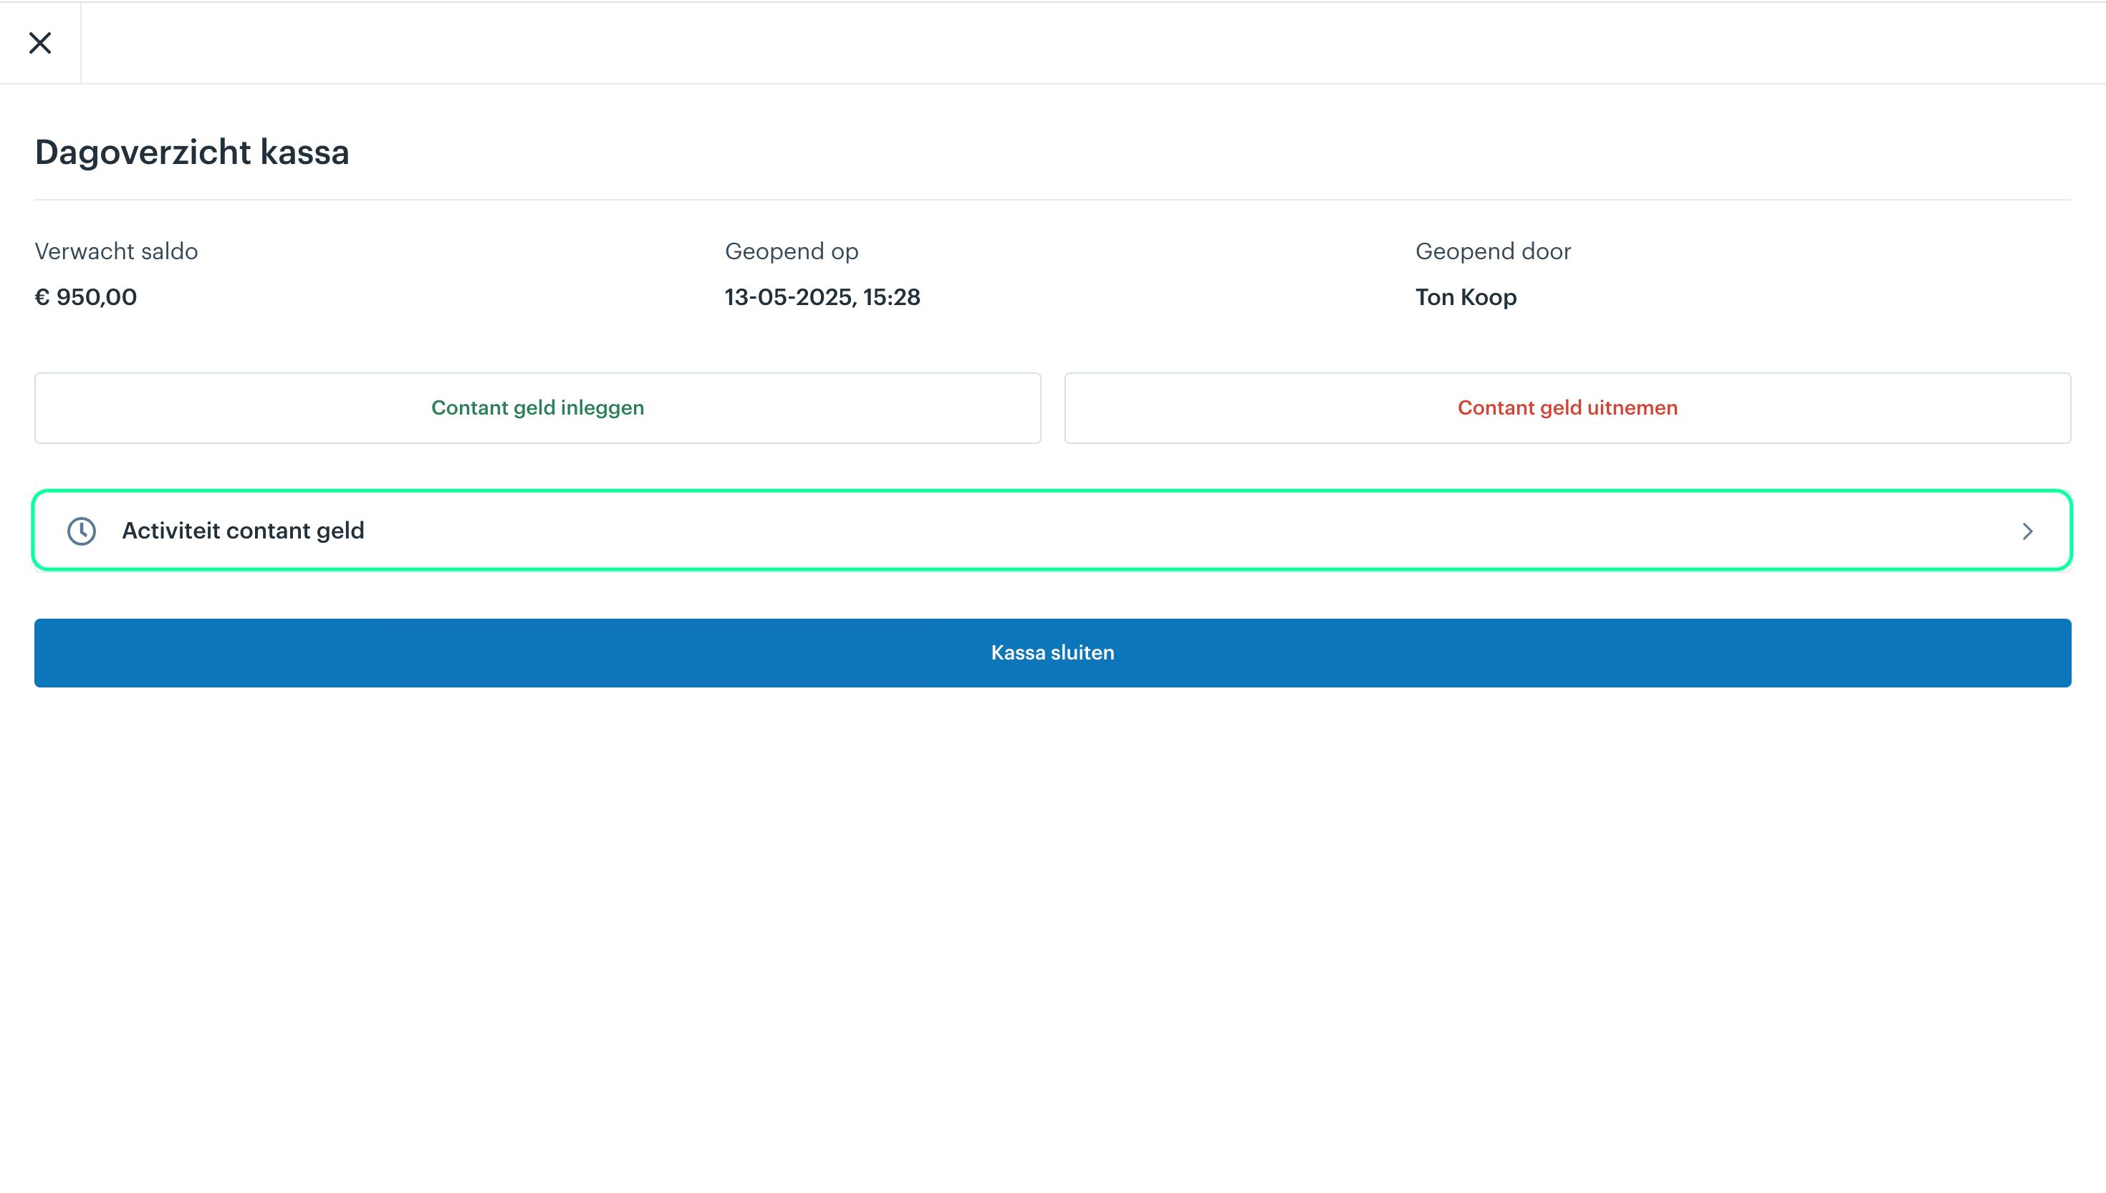Click the divider line under Dagoverzicht kassa
Screen dimensions: 2106x1193
1052,199
